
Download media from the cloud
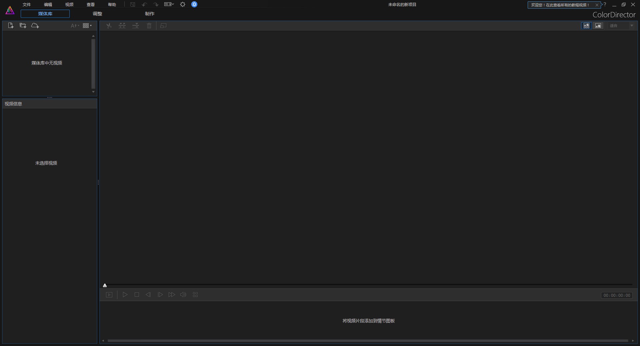[x=35, y=25]
